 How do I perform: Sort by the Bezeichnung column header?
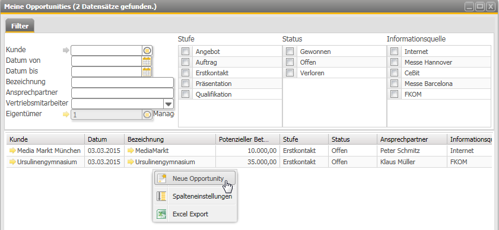[x=170, y=139]
